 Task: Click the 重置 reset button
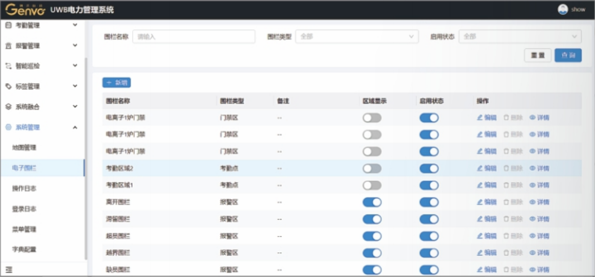tap(538, 55)
